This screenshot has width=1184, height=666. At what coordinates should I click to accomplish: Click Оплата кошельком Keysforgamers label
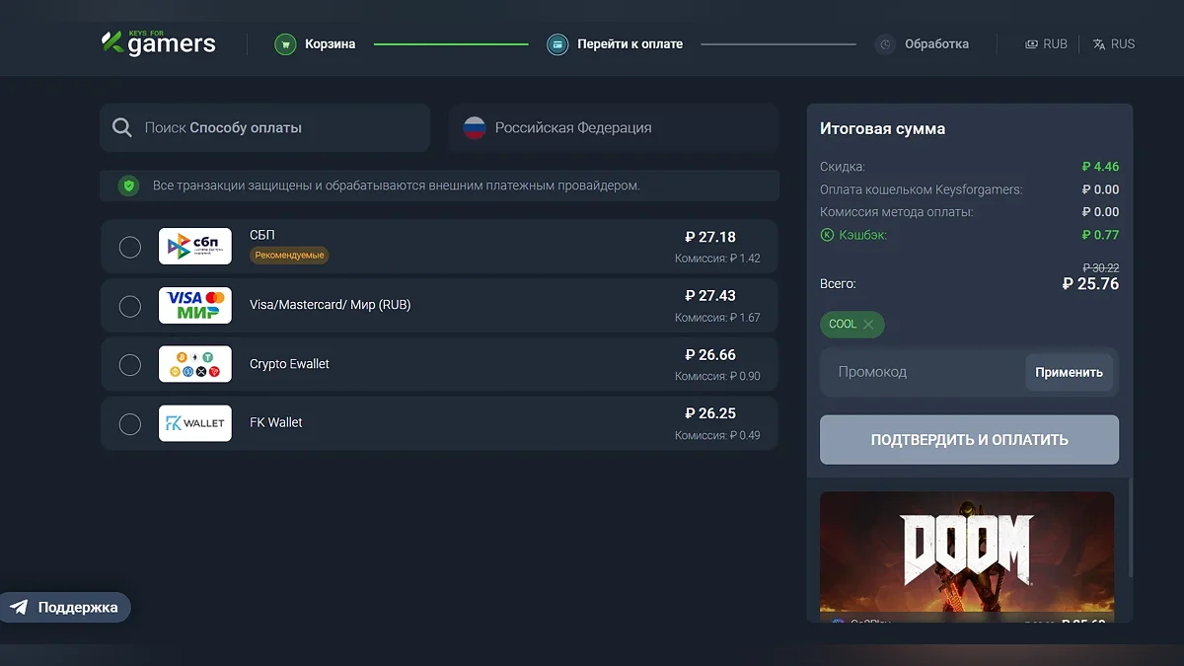(922, 189)
